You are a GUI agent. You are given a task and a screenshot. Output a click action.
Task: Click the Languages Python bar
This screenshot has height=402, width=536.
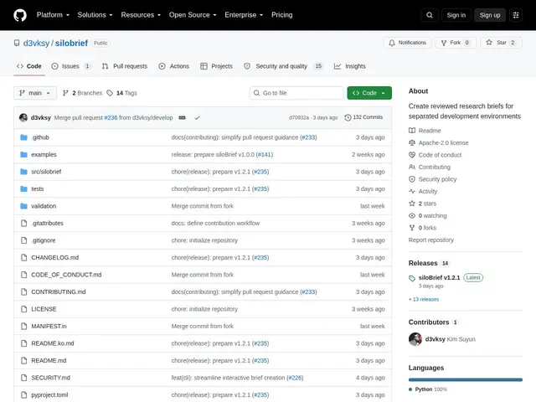466,379
